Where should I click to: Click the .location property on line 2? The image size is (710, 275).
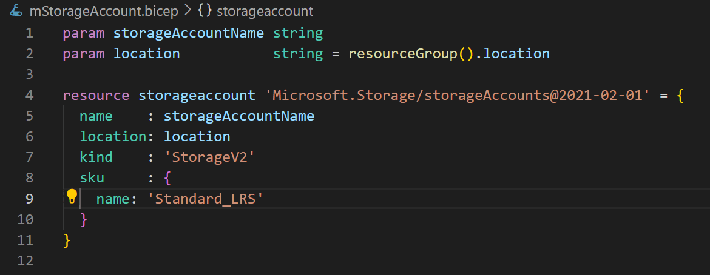511,54
